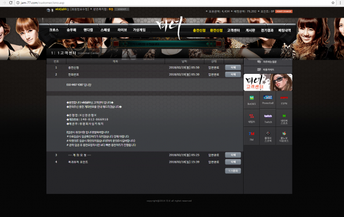Select the 고객센터 menu item
Viewport: 344px width, 217px height.
(x=233, y=30)
